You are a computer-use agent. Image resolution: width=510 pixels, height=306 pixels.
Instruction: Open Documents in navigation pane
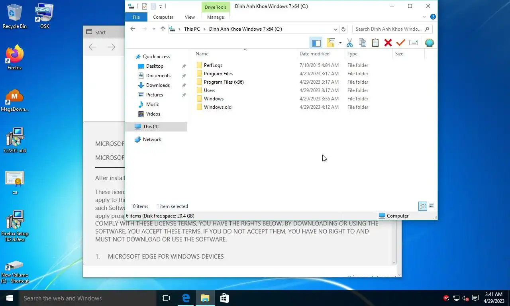158,76
